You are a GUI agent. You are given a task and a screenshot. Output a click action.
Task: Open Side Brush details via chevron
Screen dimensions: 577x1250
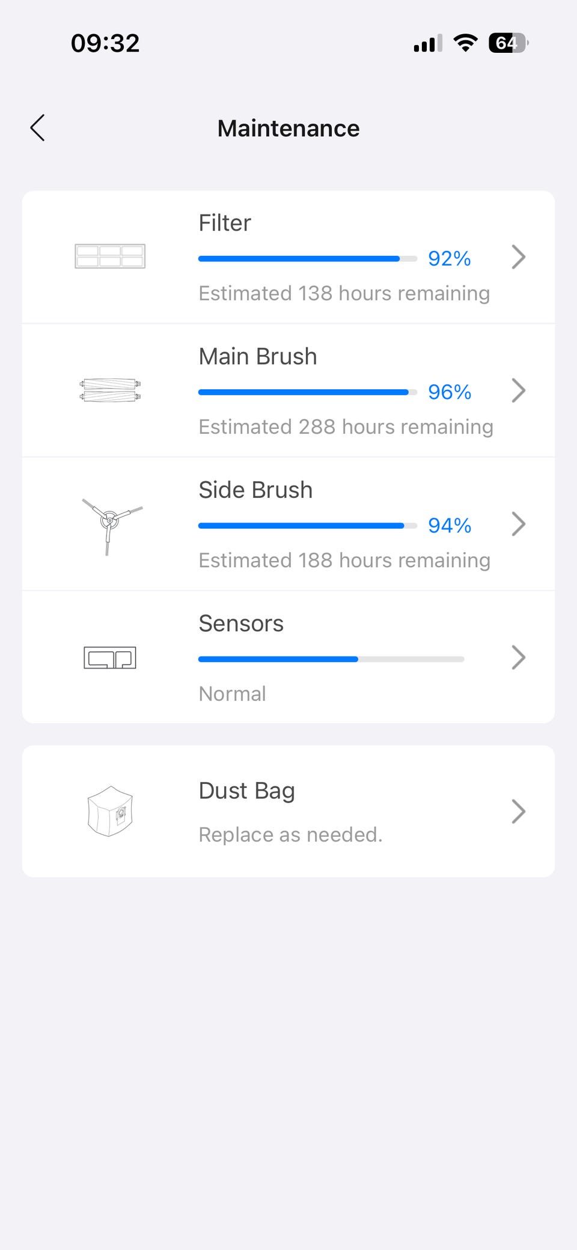pyautogui.click(x=518, y=524)
